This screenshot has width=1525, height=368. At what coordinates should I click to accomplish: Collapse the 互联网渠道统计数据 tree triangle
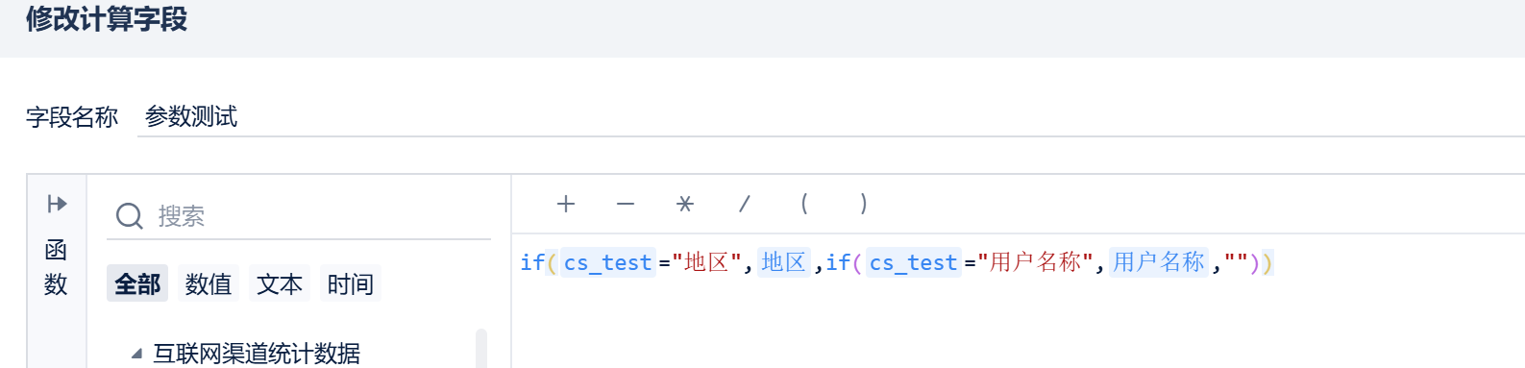[136, 354]
